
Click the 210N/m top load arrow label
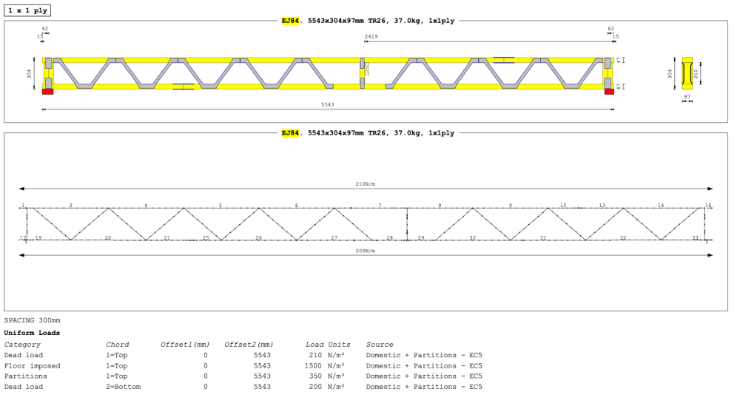pos(366,184)
